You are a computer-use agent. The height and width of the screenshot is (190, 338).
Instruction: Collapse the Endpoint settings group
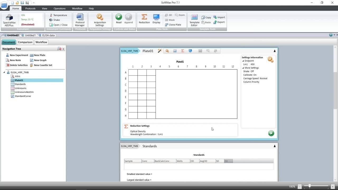(x=243, y=61)
